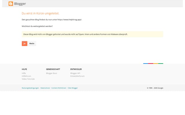185x115 pixels.
Task: Click the URL text https://www.helpforag.app/
Action: (70, 20)
